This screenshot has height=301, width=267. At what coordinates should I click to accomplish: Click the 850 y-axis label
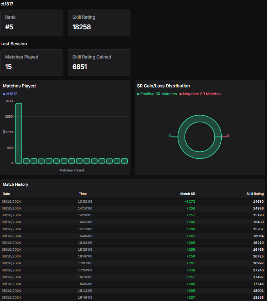[10, 148]
